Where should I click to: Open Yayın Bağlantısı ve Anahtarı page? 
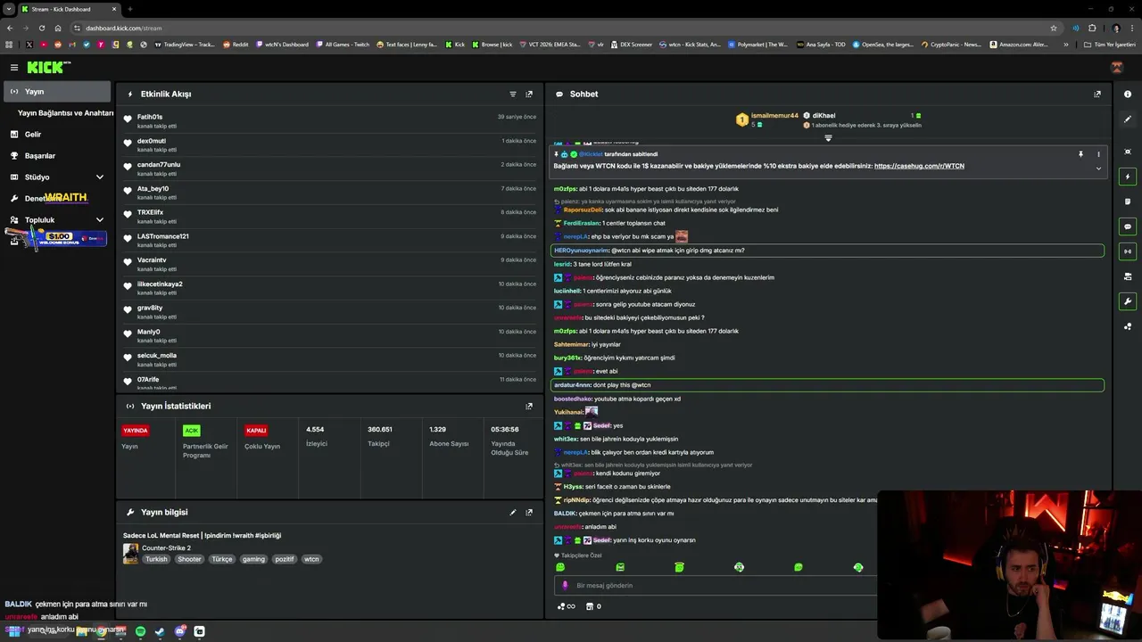click(x=65, y=113)
